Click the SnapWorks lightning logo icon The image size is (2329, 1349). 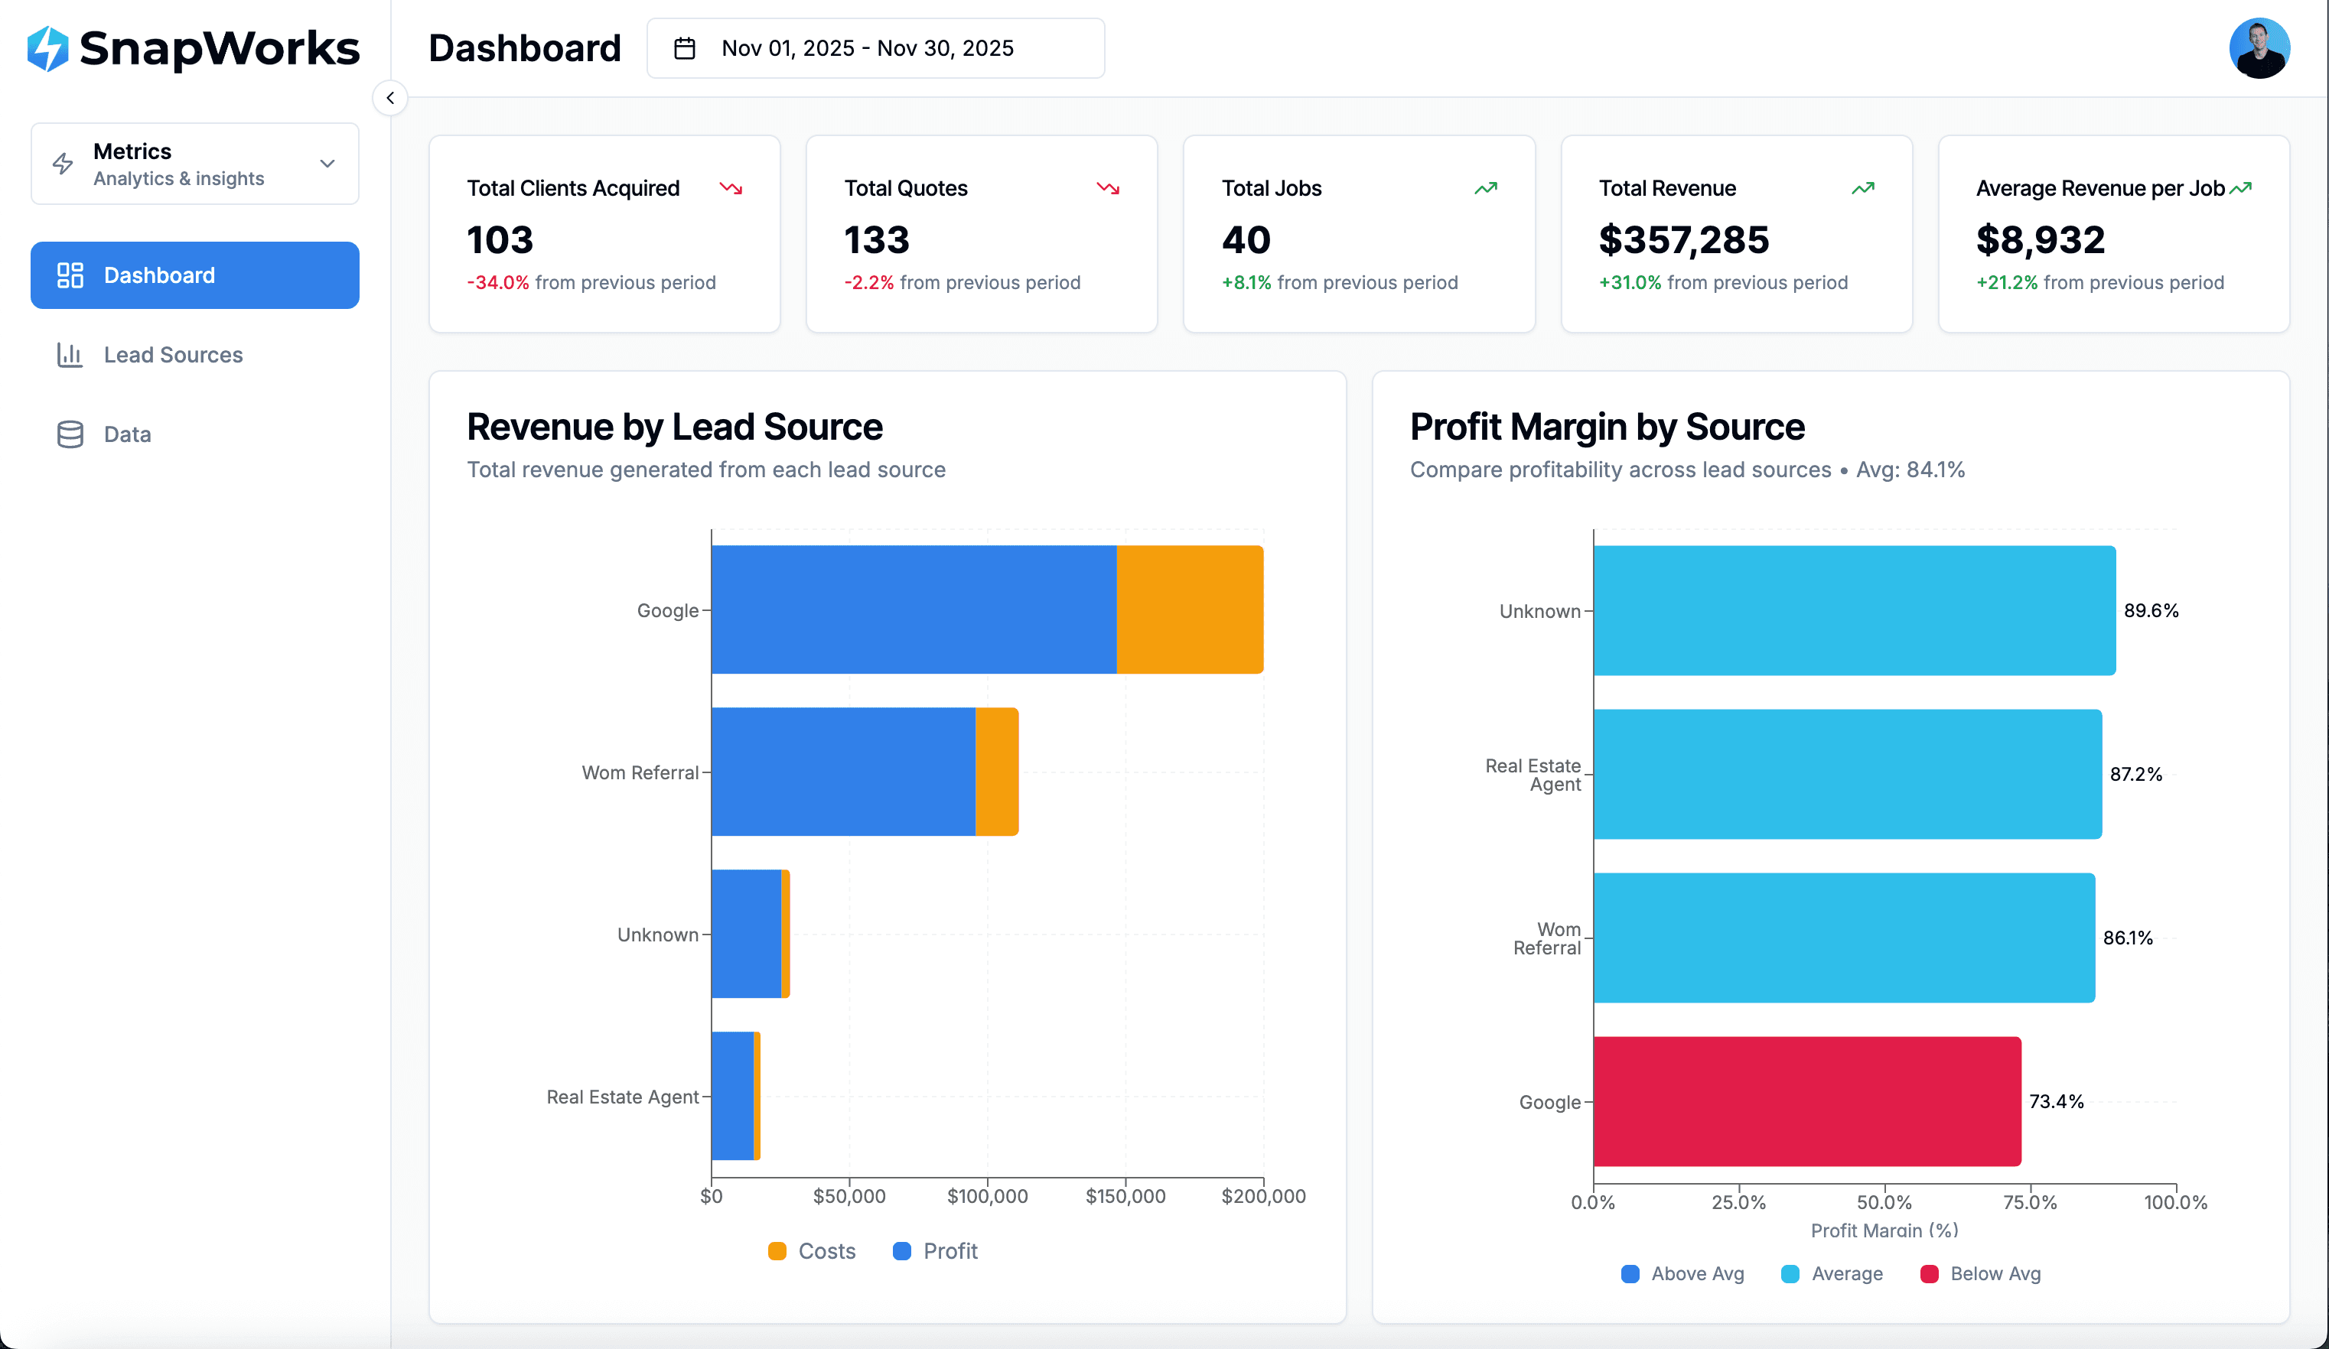click(50, 48)
